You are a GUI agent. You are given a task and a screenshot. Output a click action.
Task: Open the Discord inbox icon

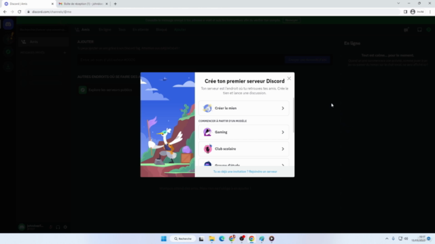[419, 30]
